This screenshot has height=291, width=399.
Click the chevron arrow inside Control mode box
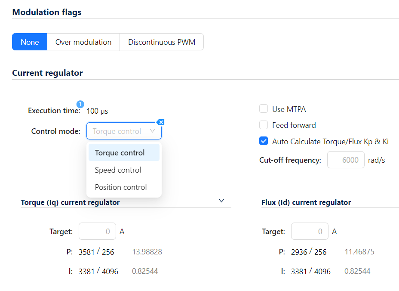pyautogui.click(x=152, y=131)
